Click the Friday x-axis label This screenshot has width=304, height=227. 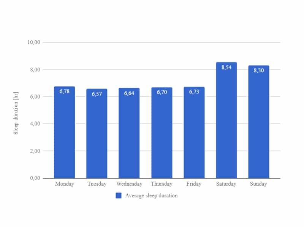click(x=194, y=184)
